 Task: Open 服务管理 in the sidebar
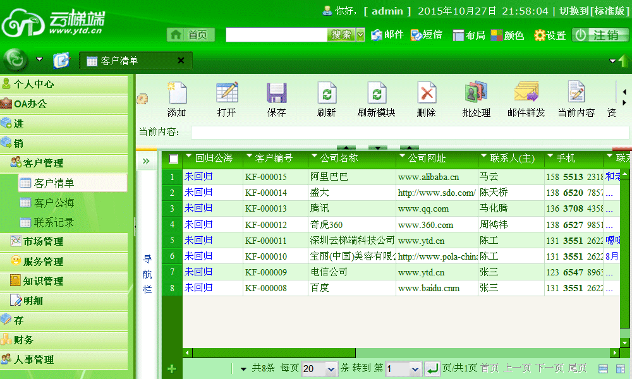64,262
